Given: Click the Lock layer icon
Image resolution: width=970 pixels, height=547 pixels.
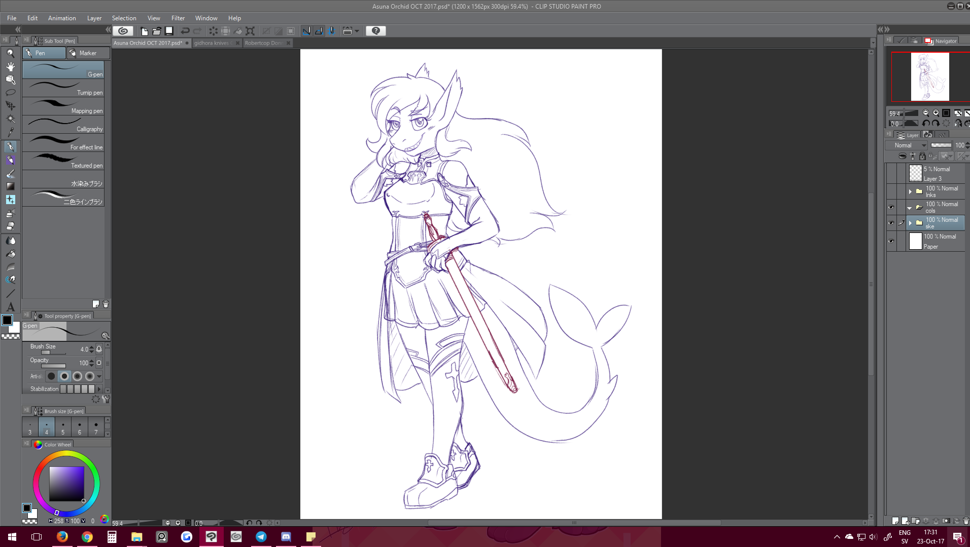Looking at the screenshot, I should pos(922,156).
